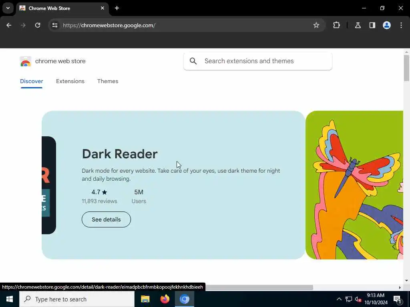Open a new browser tab
Screen dimensions: 410x307
click(x=117, y=8)
